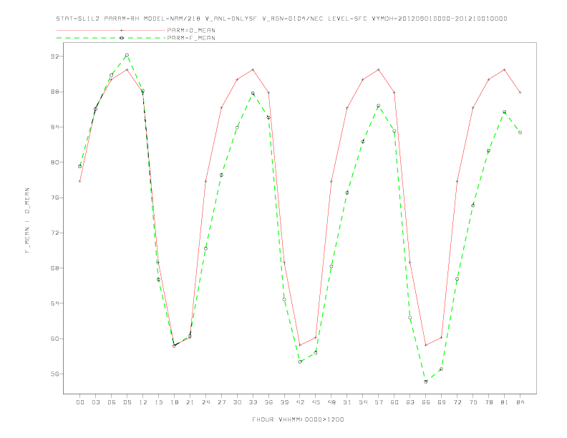Click the 75 forecast hour label

[x=473, y=402]
